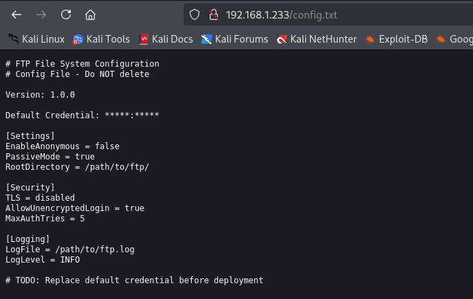Image resolution: width=473 pixels, height=299 pixels.
Task: Open the Kali NetHunter bookmark
Action: pyautogui.click(x=323, y=39)
